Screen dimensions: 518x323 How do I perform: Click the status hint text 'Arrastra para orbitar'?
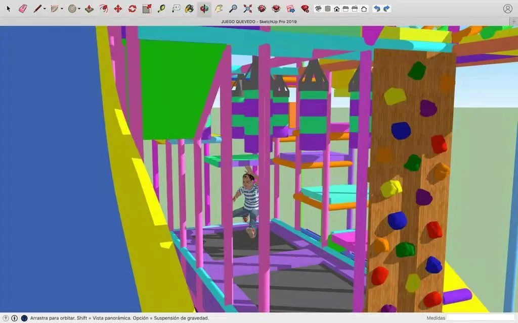[53, 318]
